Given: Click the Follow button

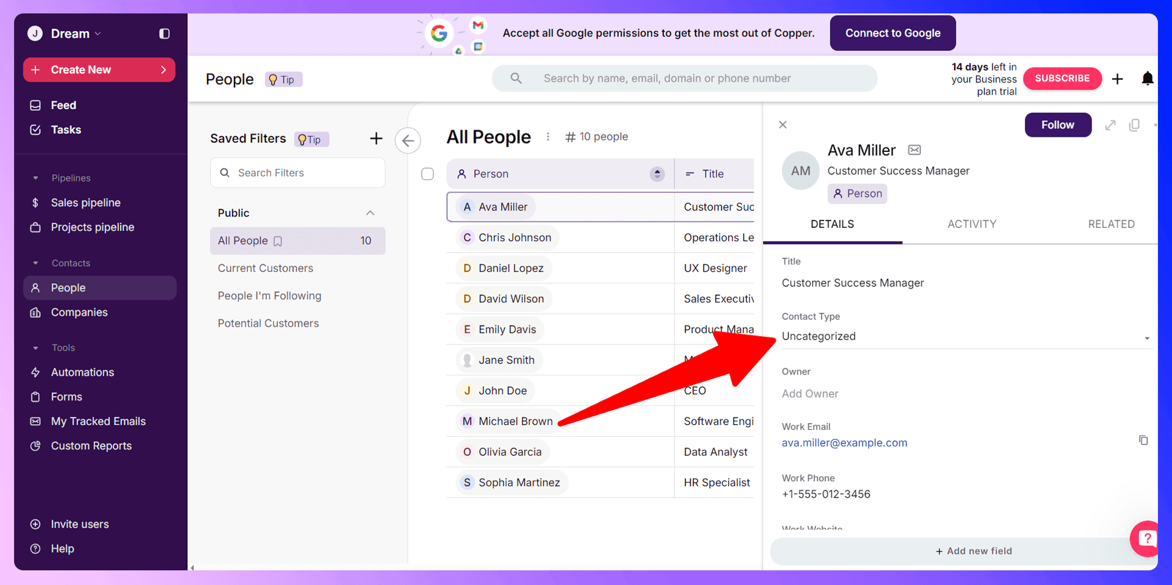Looking at the screenshot, I should tap(1058, 125).
